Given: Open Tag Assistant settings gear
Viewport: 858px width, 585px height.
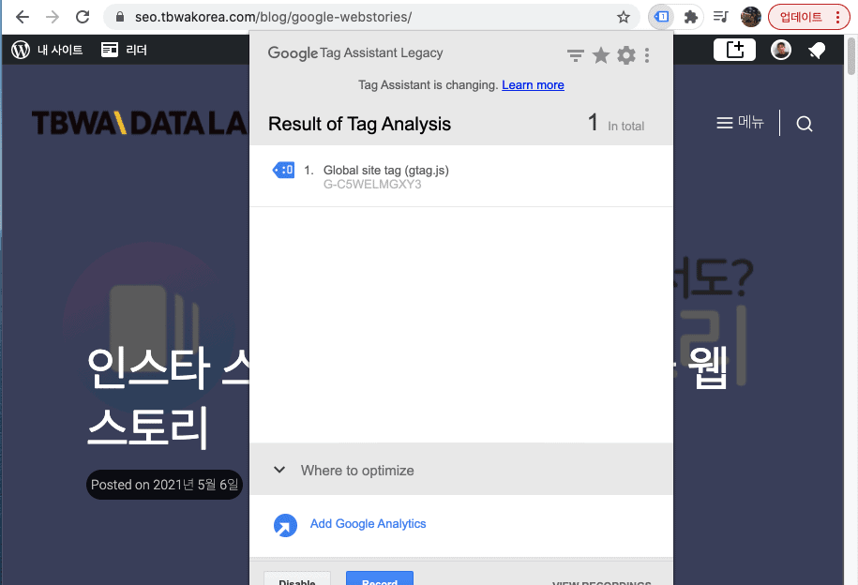Looking at the screenshot, I should point(626,55).
